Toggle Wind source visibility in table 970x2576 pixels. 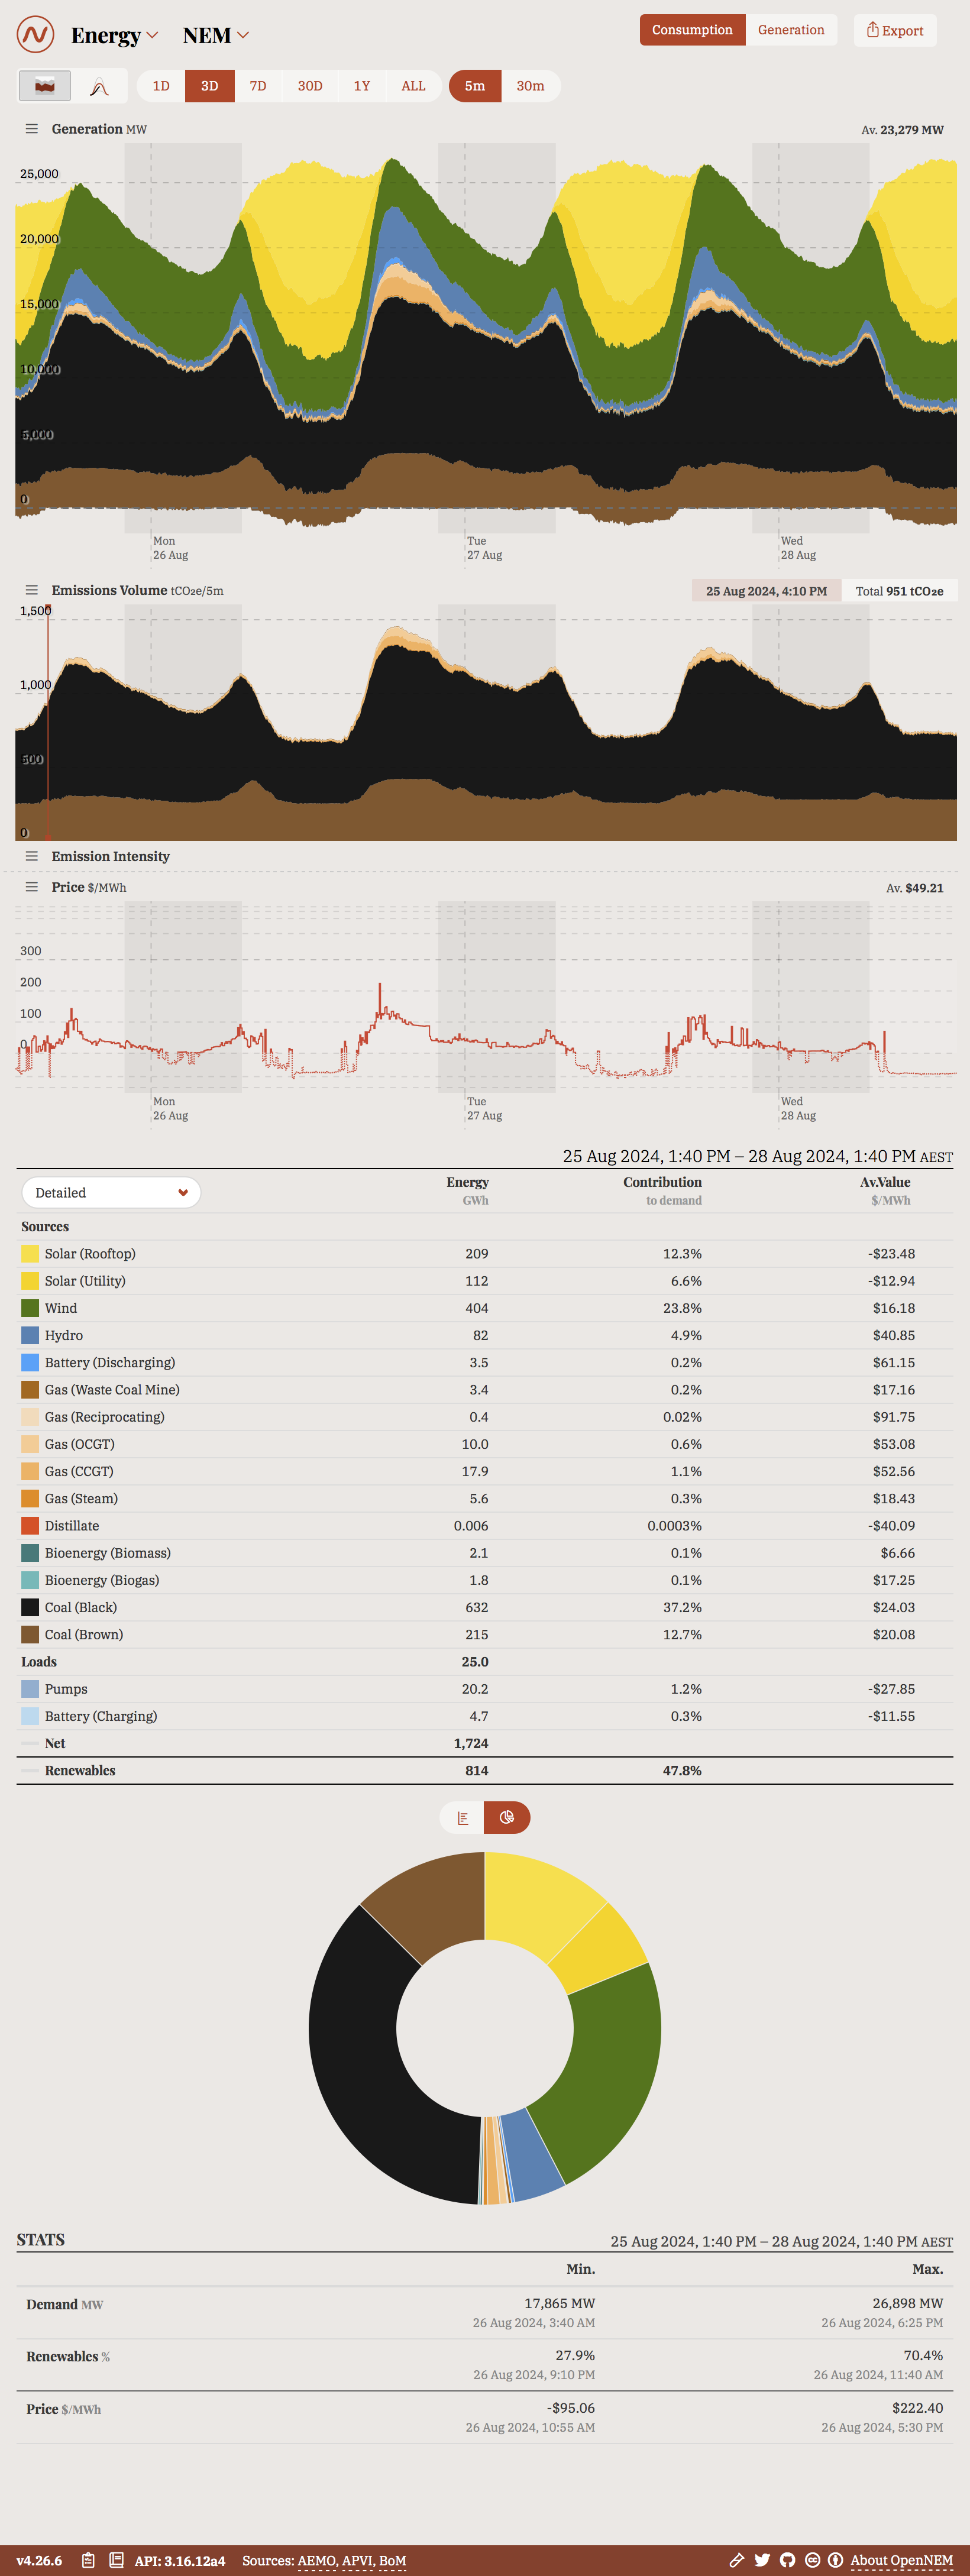pyautogui.click(x=30, y=1308)
